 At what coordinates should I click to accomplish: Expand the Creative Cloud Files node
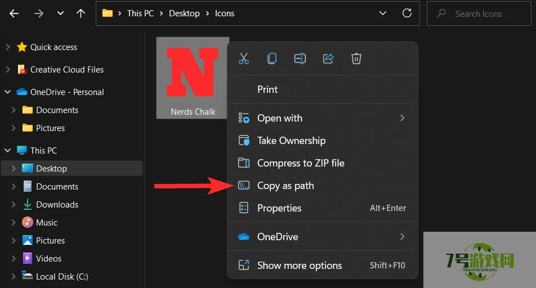coord(8,70)
